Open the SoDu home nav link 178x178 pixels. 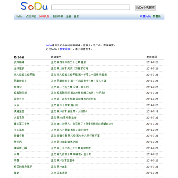(19, 16)
